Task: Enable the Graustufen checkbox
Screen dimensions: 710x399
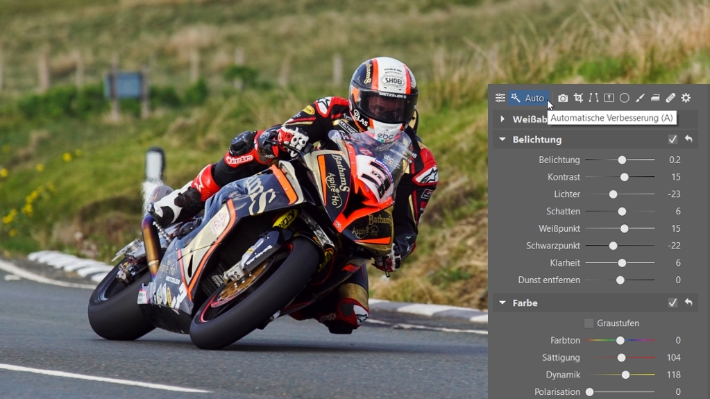Action: tap(589, 323)
